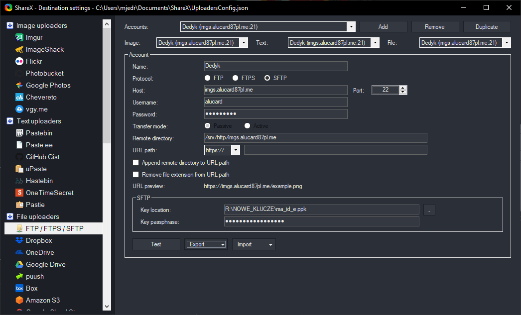The height and width of the screenshot is (315, 521).
Task: Open the OneTimeSecret uploader entry
Action: tap(49, 193)
